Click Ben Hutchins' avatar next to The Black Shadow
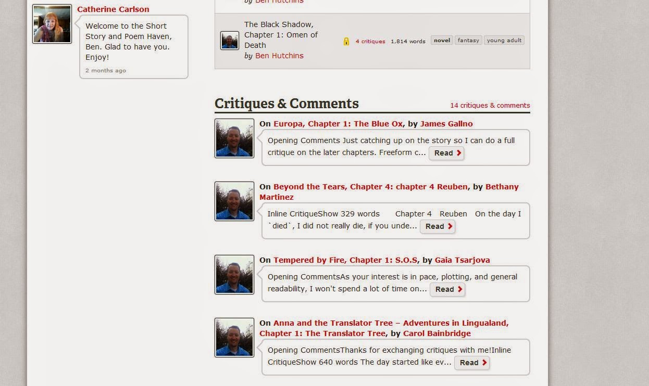 pos(229,40)
